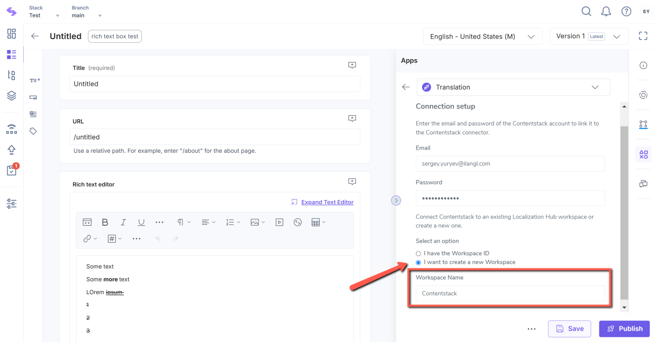
Task: Click the Contentstack logo
Action: click(11, 11)
